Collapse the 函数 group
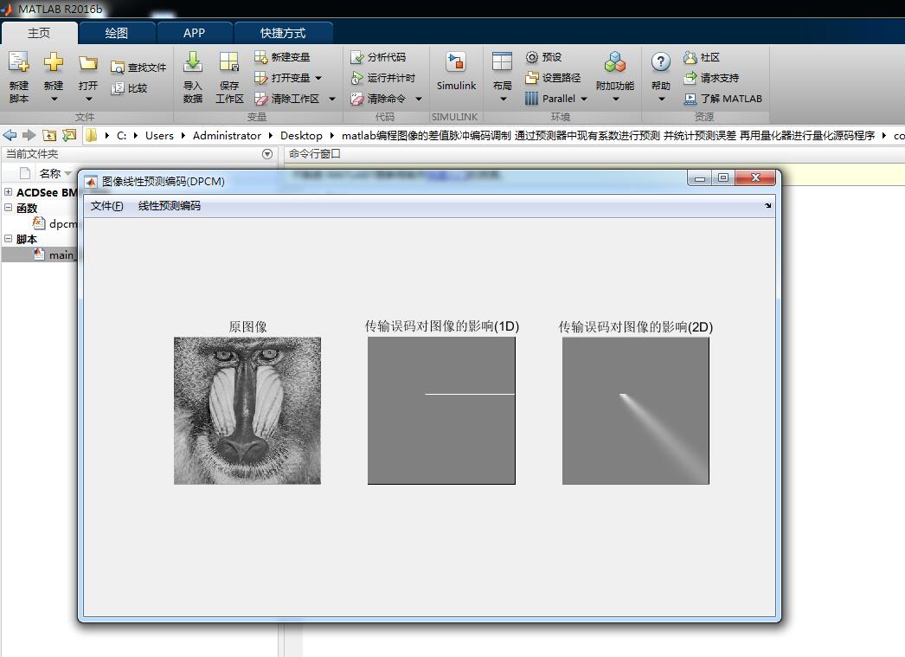Image resolution: width=905 pixels, height=657 pixels. [x=8, y=207]
